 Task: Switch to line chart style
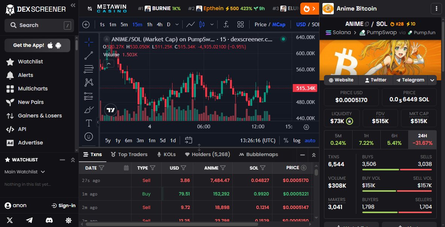pyautogui.click(x=191, y=24)
